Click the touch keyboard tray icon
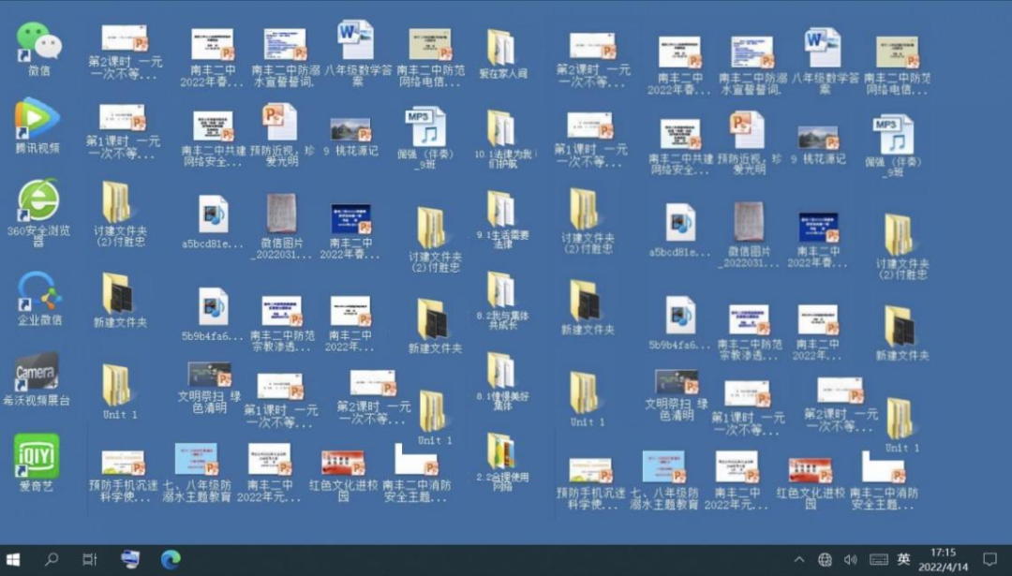The height and width of the screenshot is (576, 1012). pos(878,559)
